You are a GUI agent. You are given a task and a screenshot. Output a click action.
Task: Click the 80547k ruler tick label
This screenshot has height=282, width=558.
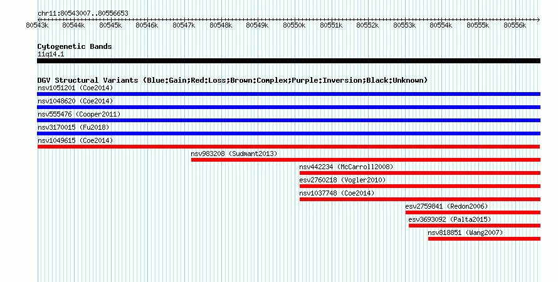pos(184,25)
